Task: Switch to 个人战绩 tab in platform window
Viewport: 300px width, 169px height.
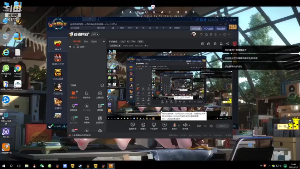Action: pos(208,29)
